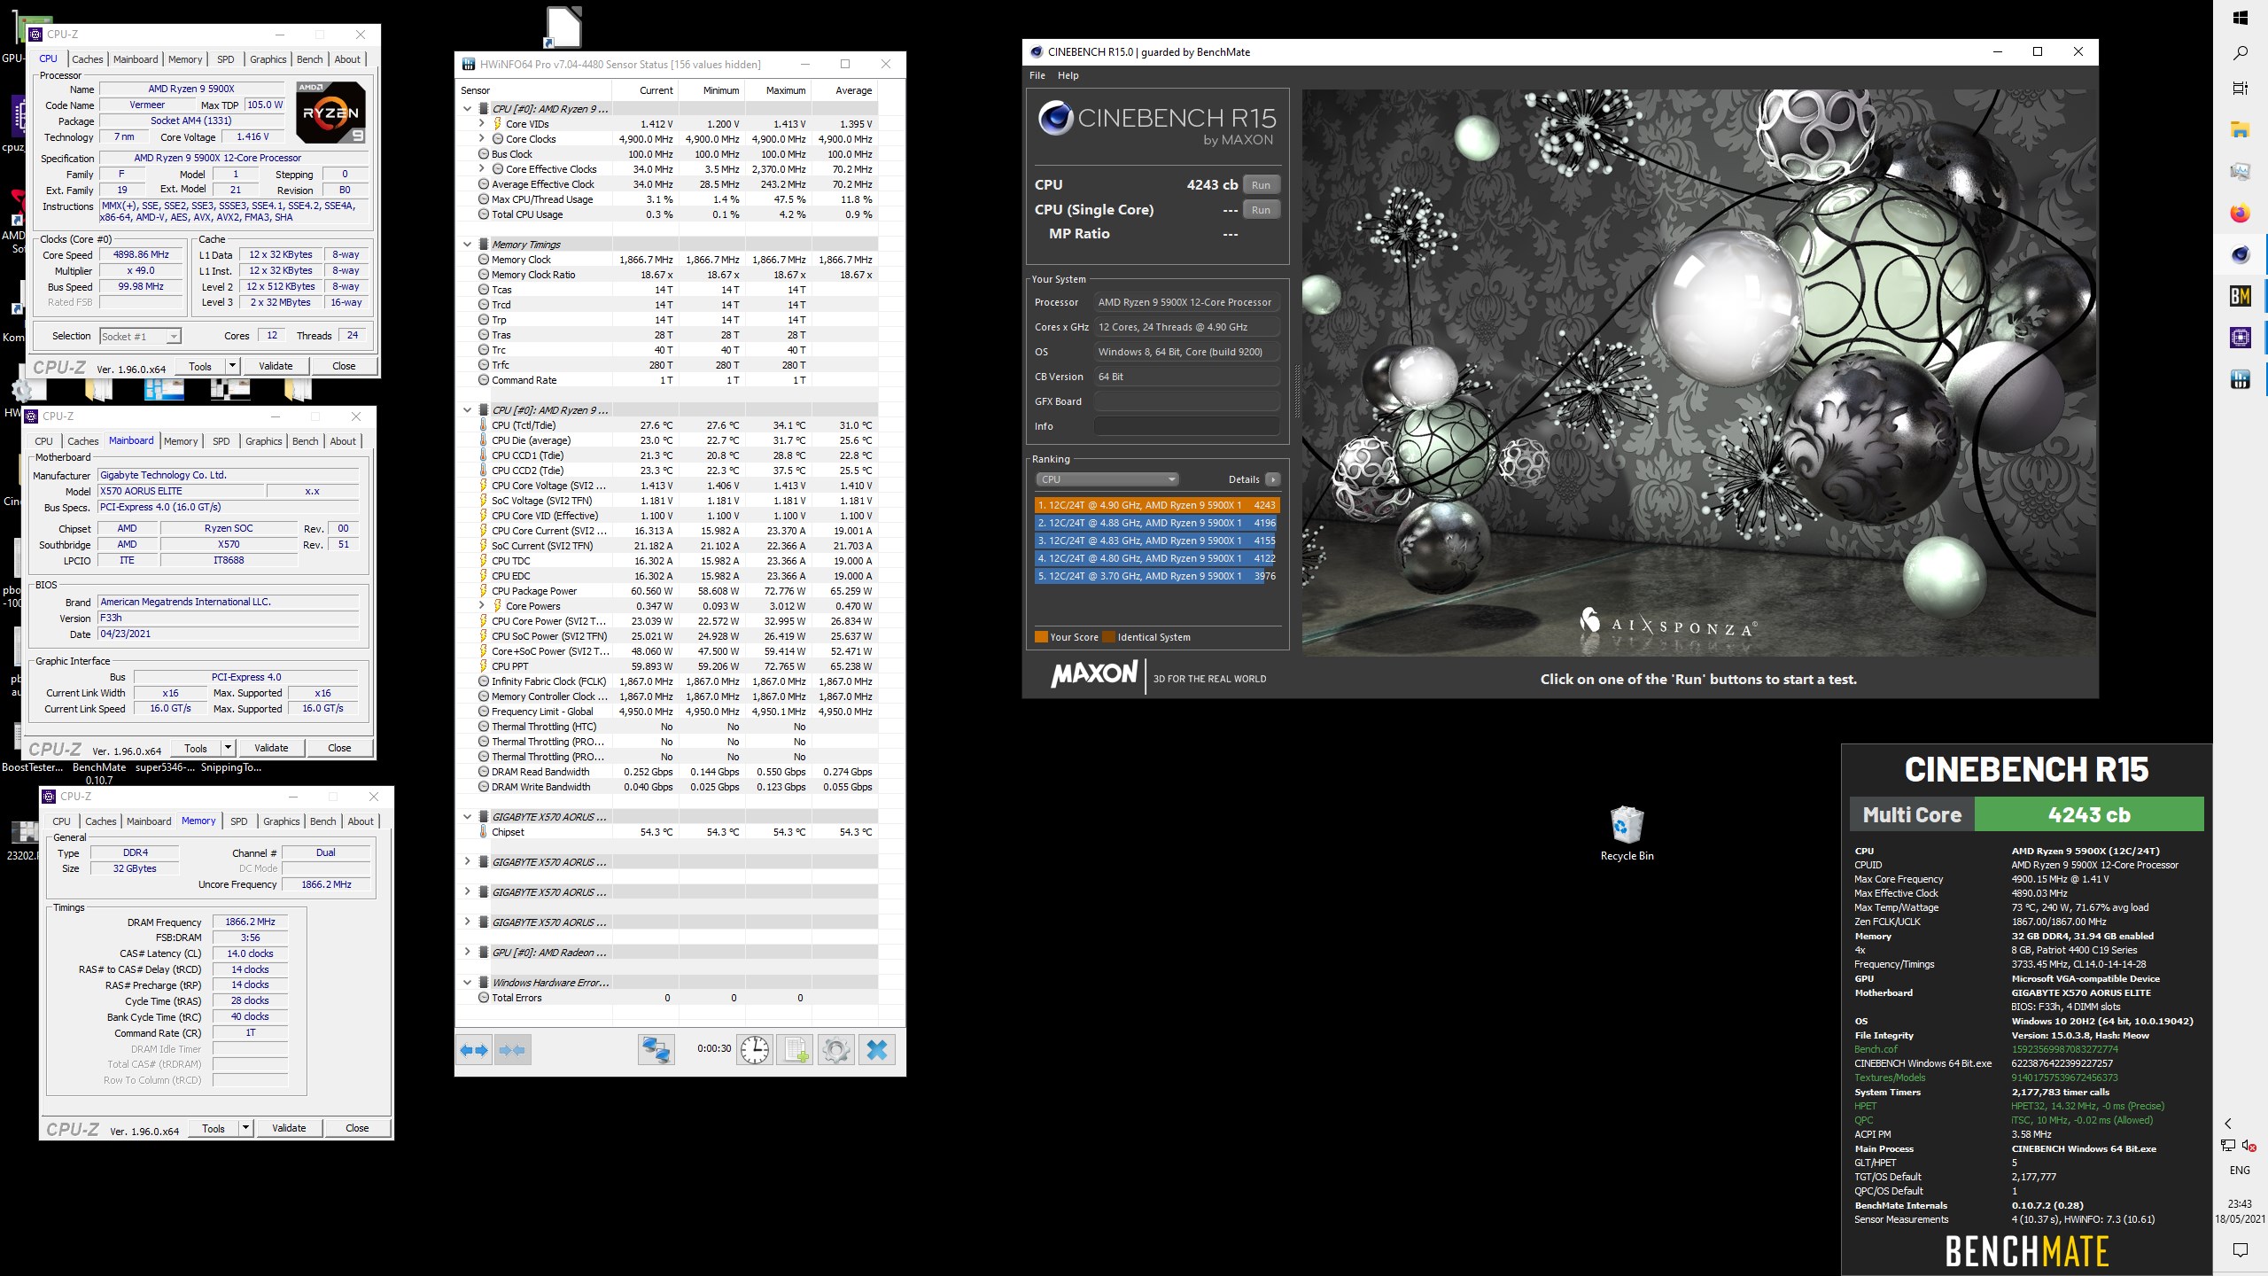Switch to BenchMate BM taskbar icon

tap(2241, 296)
